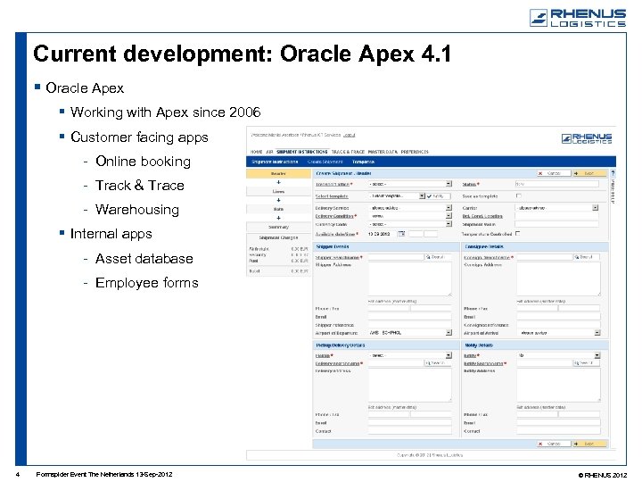Click the Delivery Condition label link
Screen dimensions: 642x482
334,216
